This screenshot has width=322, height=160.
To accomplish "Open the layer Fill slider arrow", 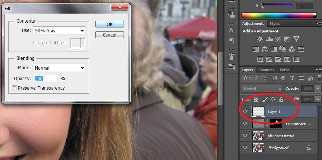I will click(318, 99).
